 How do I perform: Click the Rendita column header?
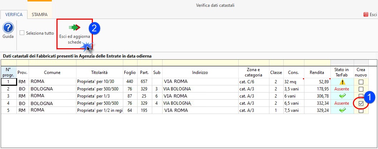[x=317, y=72]
